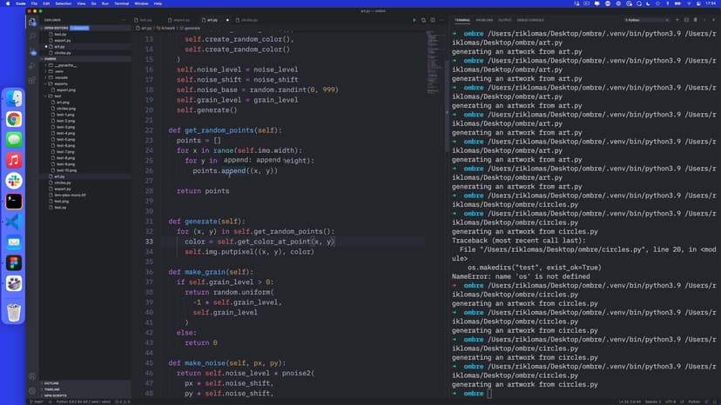721x405 pixels.
Task: Open Manage gear icon in activity bar
Action: [x=32, y=390]
